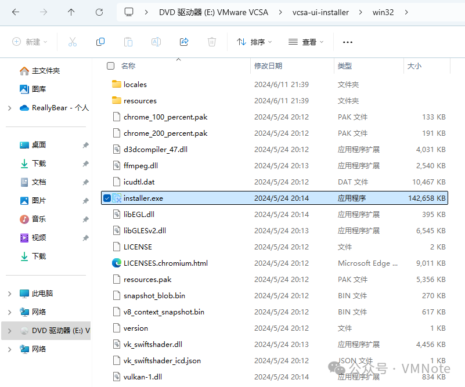Click the installer.exe application icon
The image size is (465, 387).
[117, 198]
